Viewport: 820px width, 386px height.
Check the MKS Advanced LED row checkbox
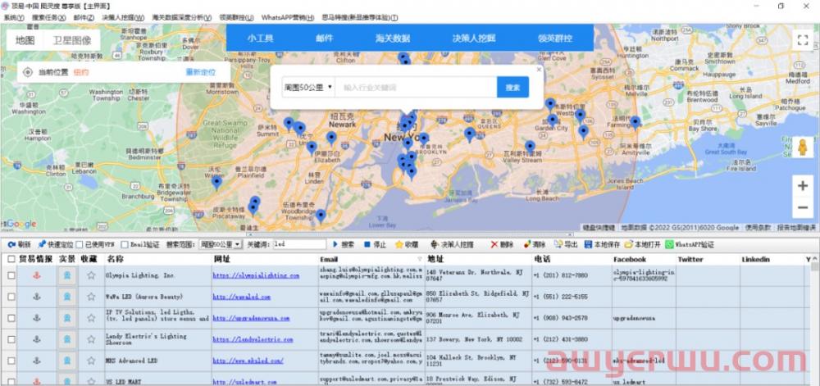pyautogui.click(x=11, y=361)
